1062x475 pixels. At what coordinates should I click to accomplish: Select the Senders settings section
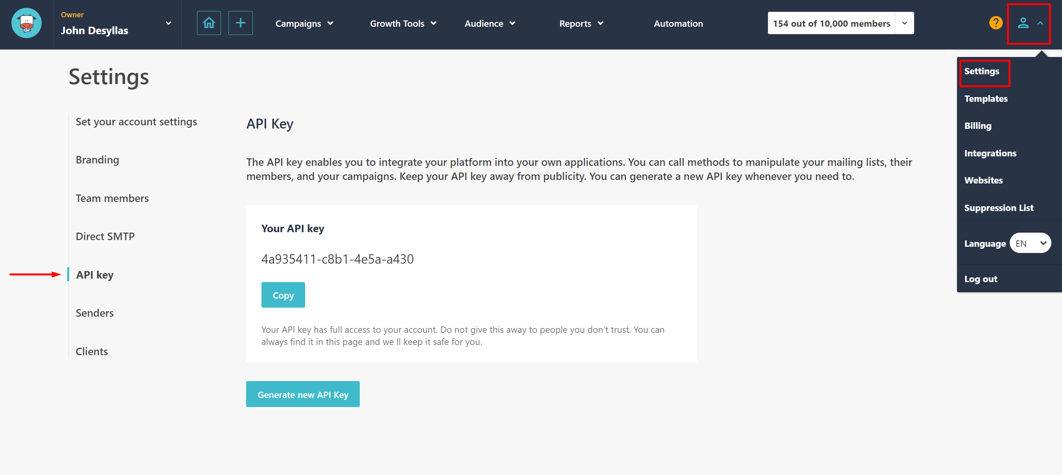click(x=95, y=313)
